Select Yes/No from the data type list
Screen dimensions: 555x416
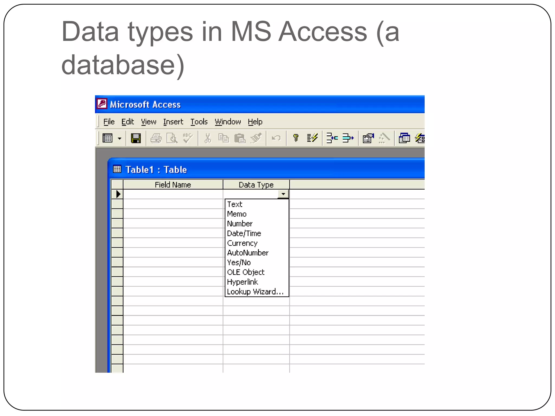point(257,262)
